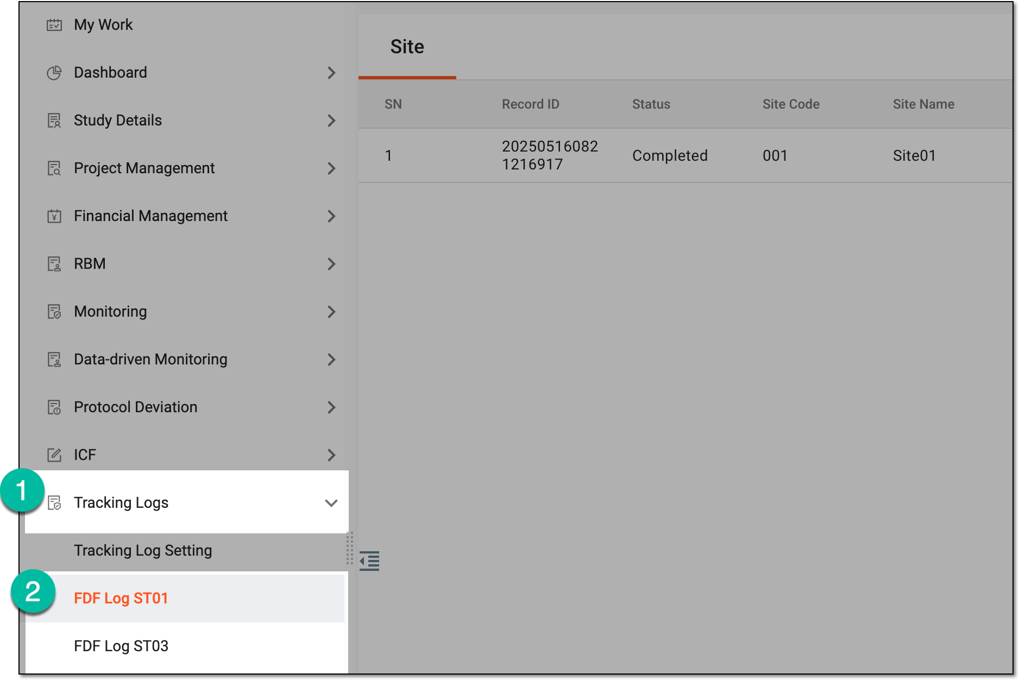Open the Dashboard menu item
The width and height of the screenshot is (1019, 680).
coord(110,73)
